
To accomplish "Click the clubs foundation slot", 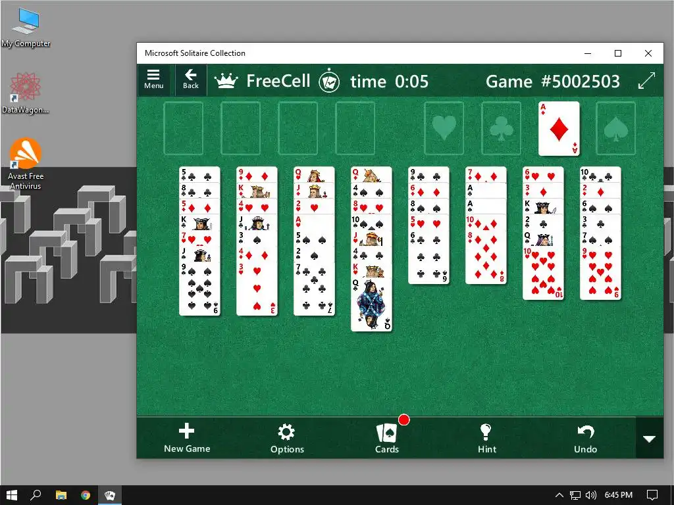I will [501, 128].
